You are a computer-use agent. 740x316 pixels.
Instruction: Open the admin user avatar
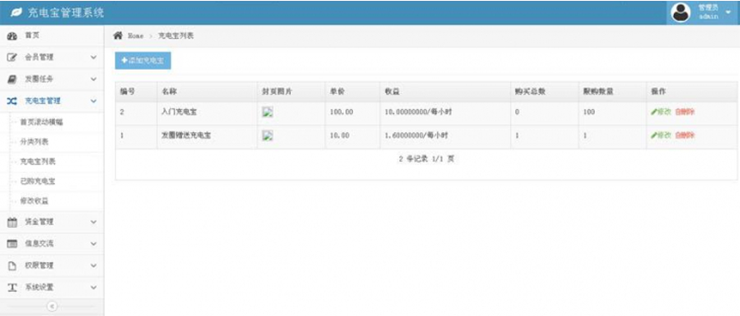(x=681, y=12)
